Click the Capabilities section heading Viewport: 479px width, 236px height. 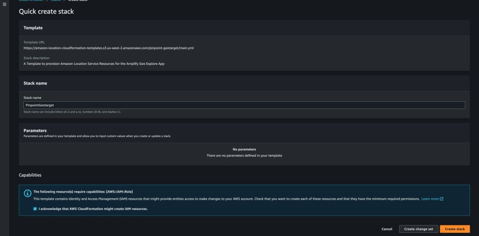click(30, 175)
